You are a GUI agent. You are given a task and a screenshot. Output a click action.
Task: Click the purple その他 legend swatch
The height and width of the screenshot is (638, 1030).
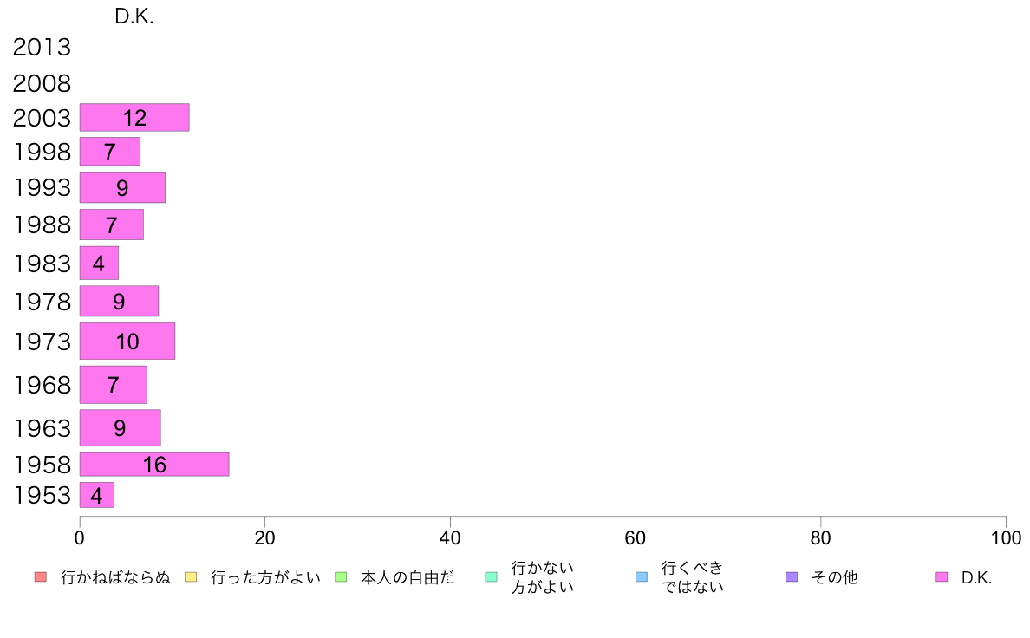pyautogui.click(x=792, y=577)
